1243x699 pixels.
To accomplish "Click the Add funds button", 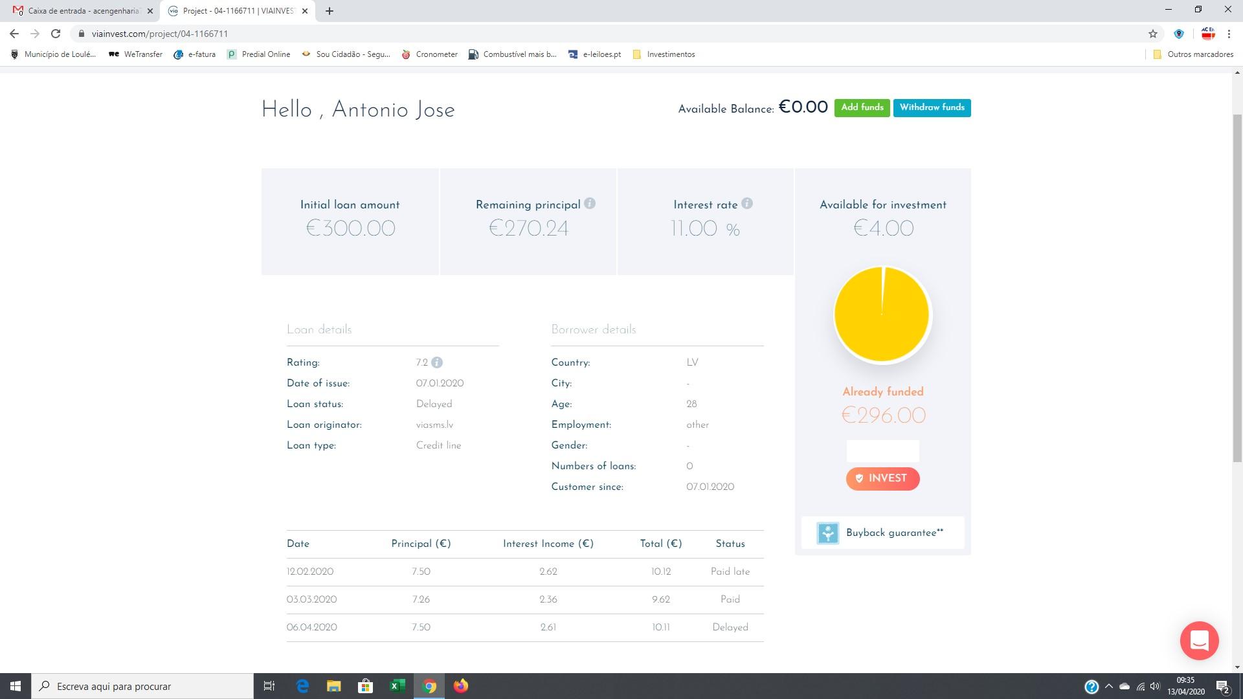I will point(862,107).
